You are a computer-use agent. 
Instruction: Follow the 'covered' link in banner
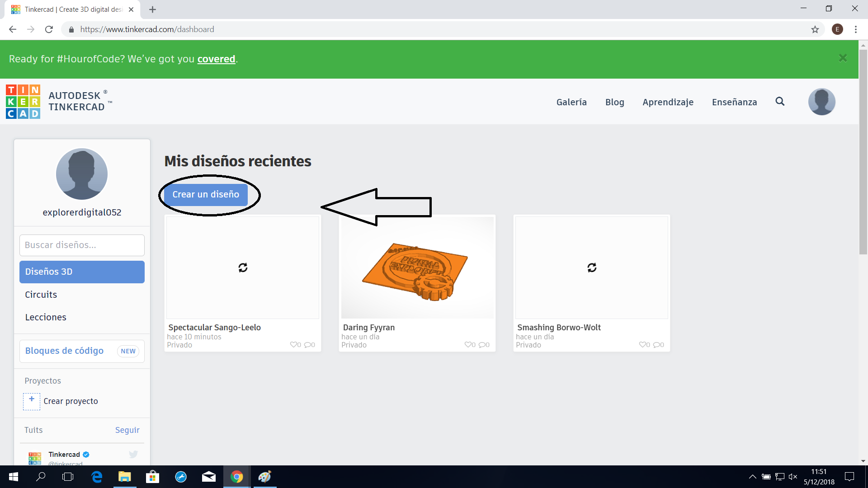tap(216, 59)
